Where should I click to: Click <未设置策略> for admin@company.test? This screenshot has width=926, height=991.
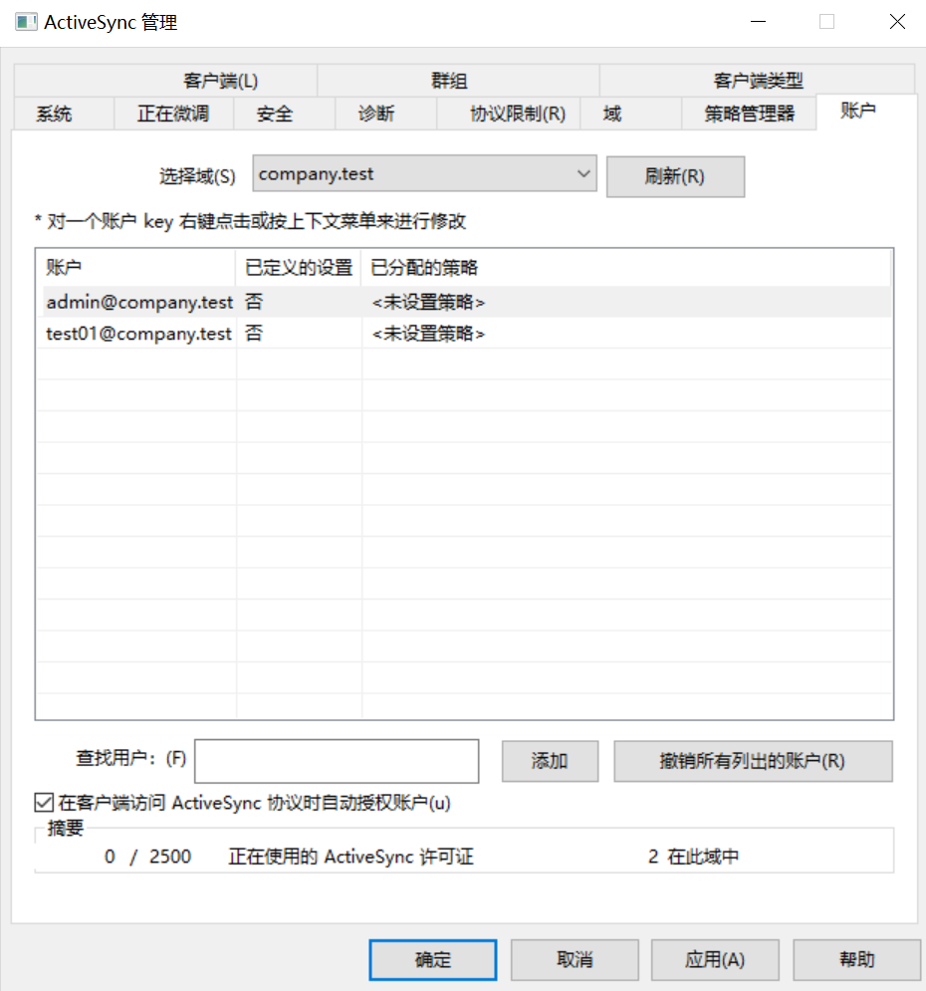click(x=428, y=302)
